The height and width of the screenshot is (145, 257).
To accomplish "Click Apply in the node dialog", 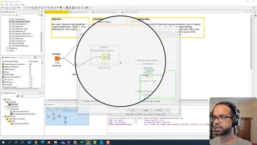I will [146, 110].
